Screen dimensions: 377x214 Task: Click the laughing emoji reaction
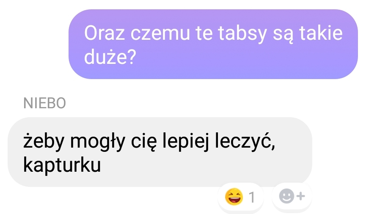pos(234,197)
